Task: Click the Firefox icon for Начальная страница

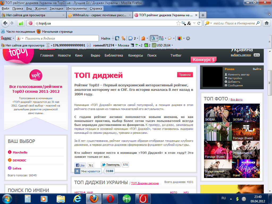Action: [39, 31]
